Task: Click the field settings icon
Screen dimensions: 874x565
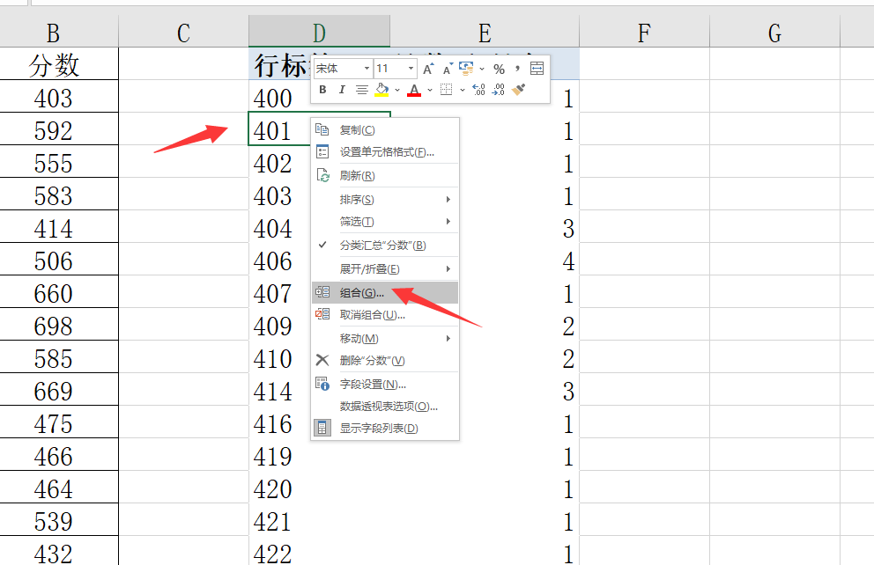Action: tap(322, 384)
